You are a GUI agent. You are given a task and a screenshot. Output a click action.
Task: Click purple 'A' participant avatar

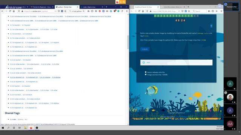point(230,111)
